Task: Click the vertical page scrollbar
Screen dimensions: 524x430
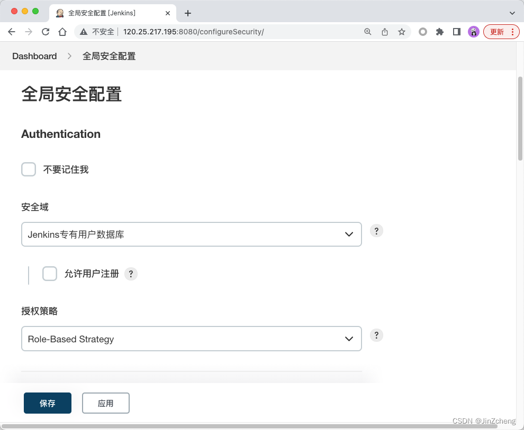Action: 520,118
